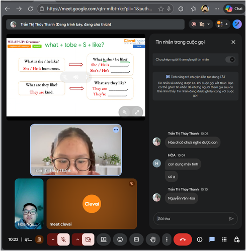The width and height of the screenshot is (246, 251).
Task: Toggle allowing participants to send messages
Action: pos(230,59)
